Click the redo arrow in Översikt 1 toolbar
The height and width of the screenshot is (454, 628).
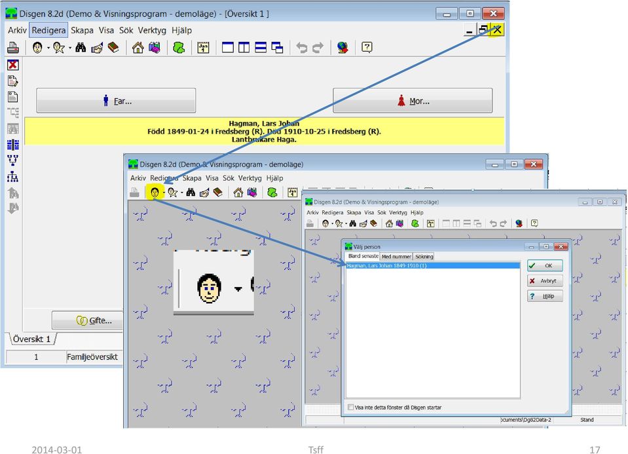click(318, 48)
